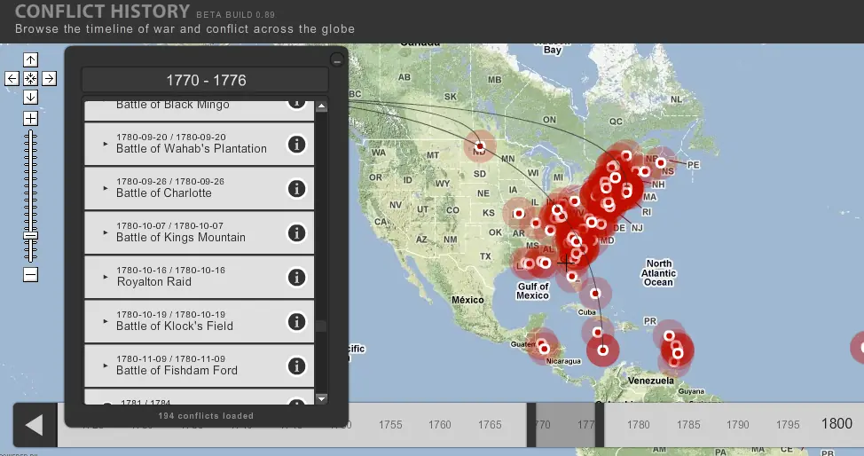The width and height of the screenshot is (864, 456).
Task: Expand Battle of Kings Mountain entry
Action: pyautogui.click(x=106, y=232)
